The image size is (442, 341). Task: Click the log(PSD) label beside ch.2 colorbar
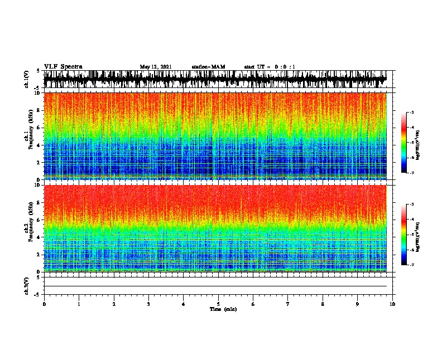[417, 237]
